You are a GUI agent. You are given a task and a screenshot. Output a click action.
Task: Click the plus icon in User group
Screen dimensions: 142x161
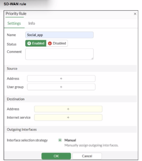(x=61, y=87)
